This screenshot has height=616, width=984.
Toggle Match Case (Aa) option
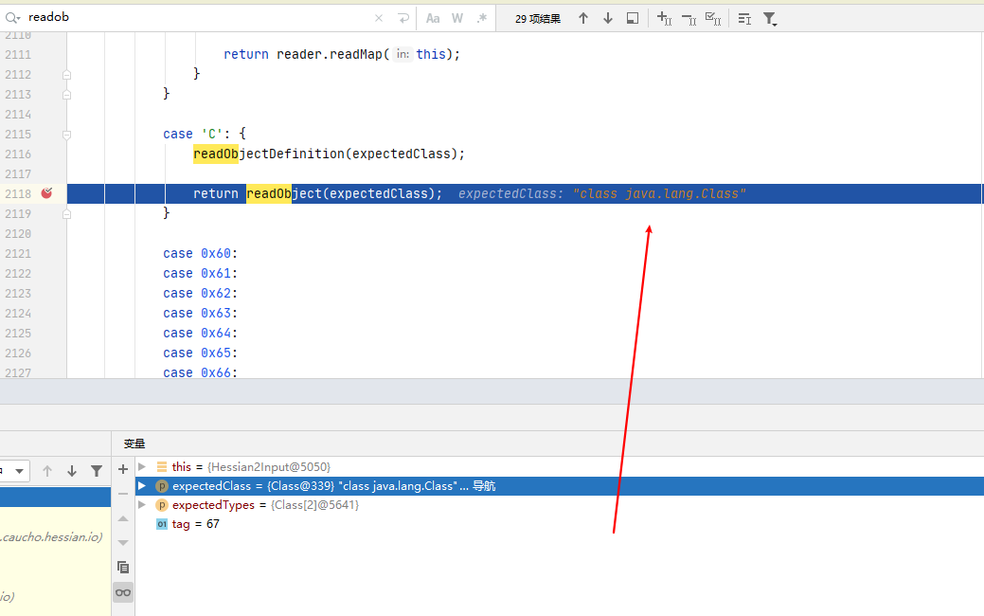433,18
